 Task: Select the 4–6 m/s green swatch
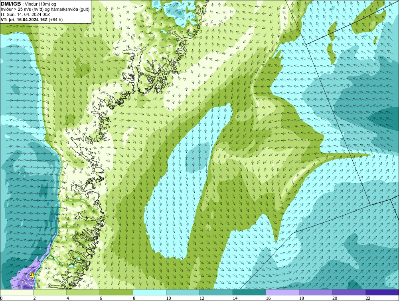[83, 292]
